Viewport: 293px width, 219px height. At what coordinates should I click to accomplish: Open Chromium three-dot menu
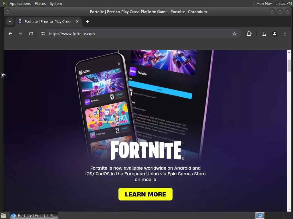(285, 34)
